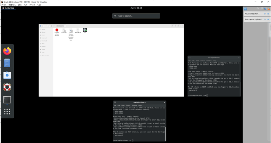Click the orange VirtualBox icon at panel's end

(x=269, y=9)
